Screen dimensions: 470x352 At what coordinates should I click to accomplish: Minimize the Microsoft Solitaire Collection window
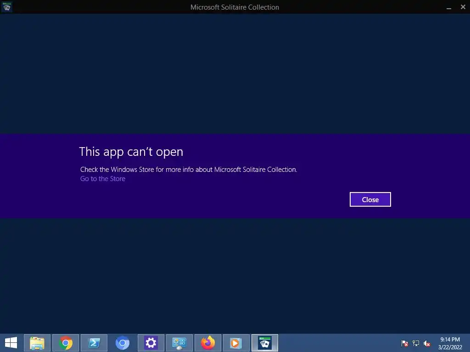tap(449, 7)
